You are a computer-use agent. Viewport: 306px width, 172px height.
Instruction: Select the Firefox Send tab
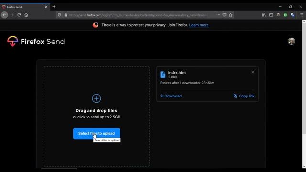(25, 7)
